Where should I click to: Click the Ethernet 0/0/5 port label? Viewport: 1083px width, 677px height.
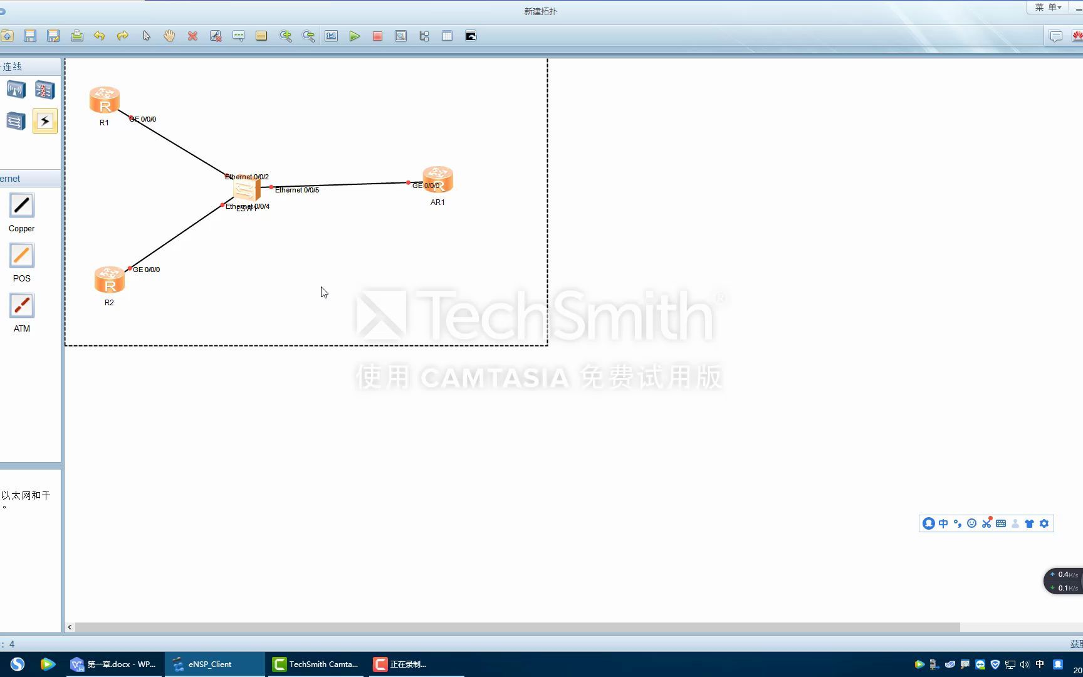[297, 190]
